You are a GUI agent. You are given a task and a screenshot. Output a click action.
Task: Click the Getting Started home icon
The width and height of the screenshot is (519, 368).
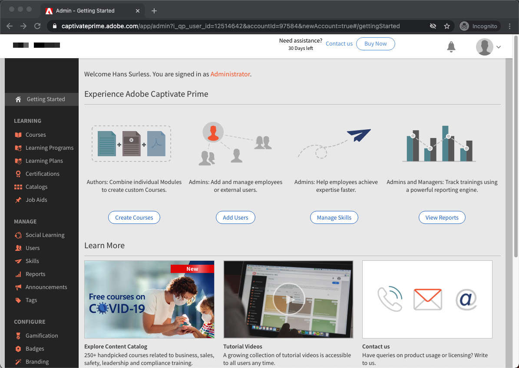tap(18, 99)
